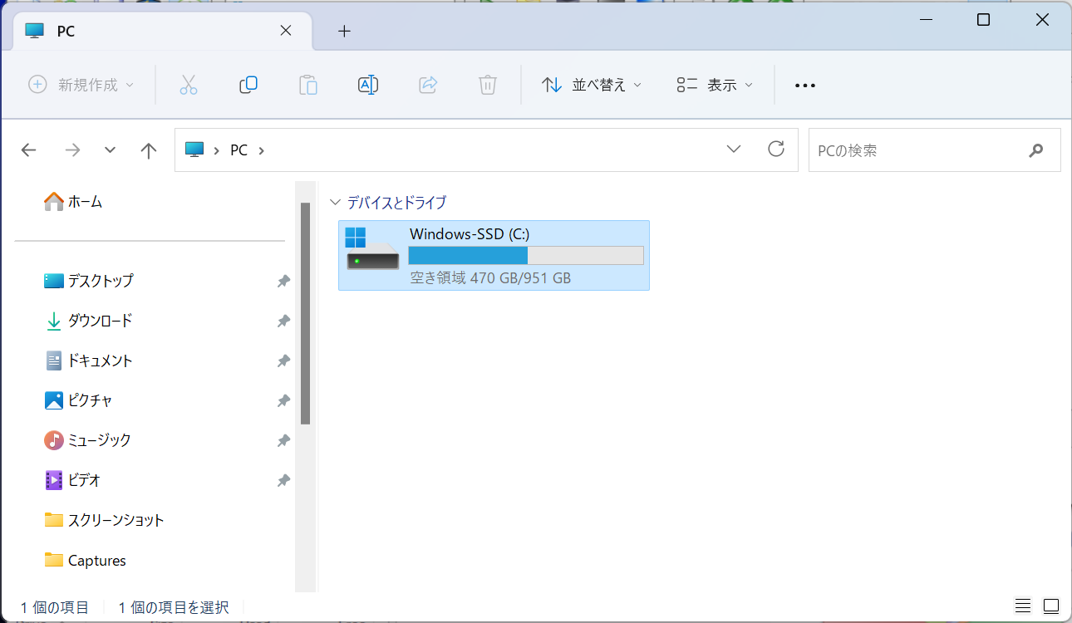Open the 新規作成 menu

(x=81, y=85)
